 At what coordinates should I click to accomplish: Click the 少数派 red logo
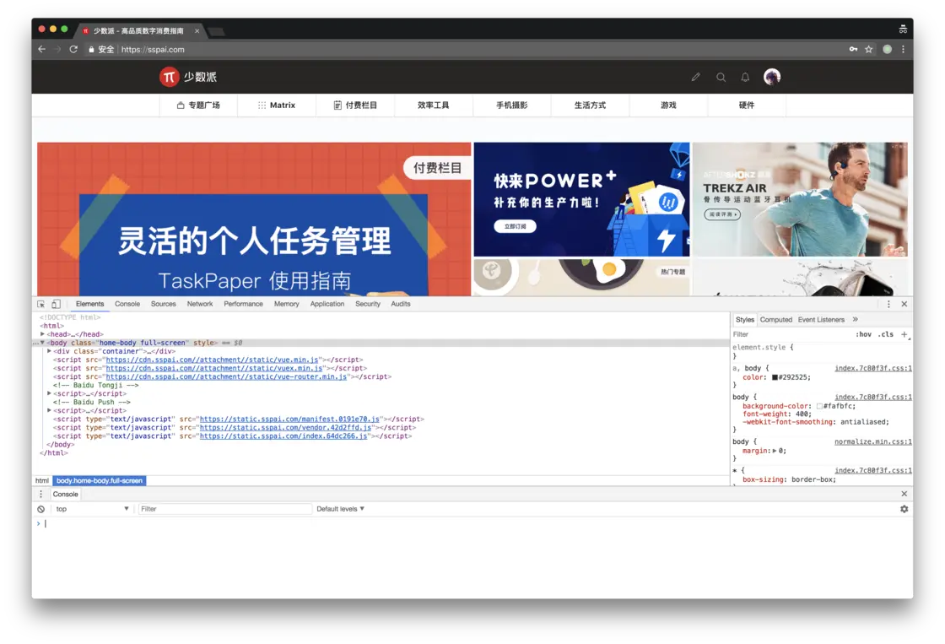[x=170, y=77]
